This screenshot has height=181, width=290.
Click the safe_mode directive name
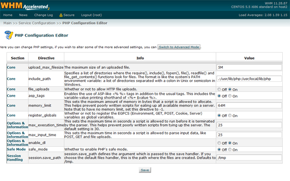(x=38, y=149)
